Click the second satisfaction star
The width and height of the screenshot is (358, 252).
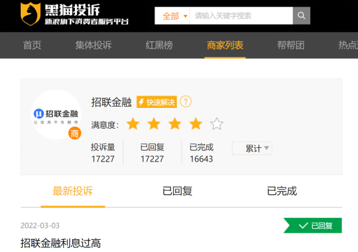click(154, 123)
